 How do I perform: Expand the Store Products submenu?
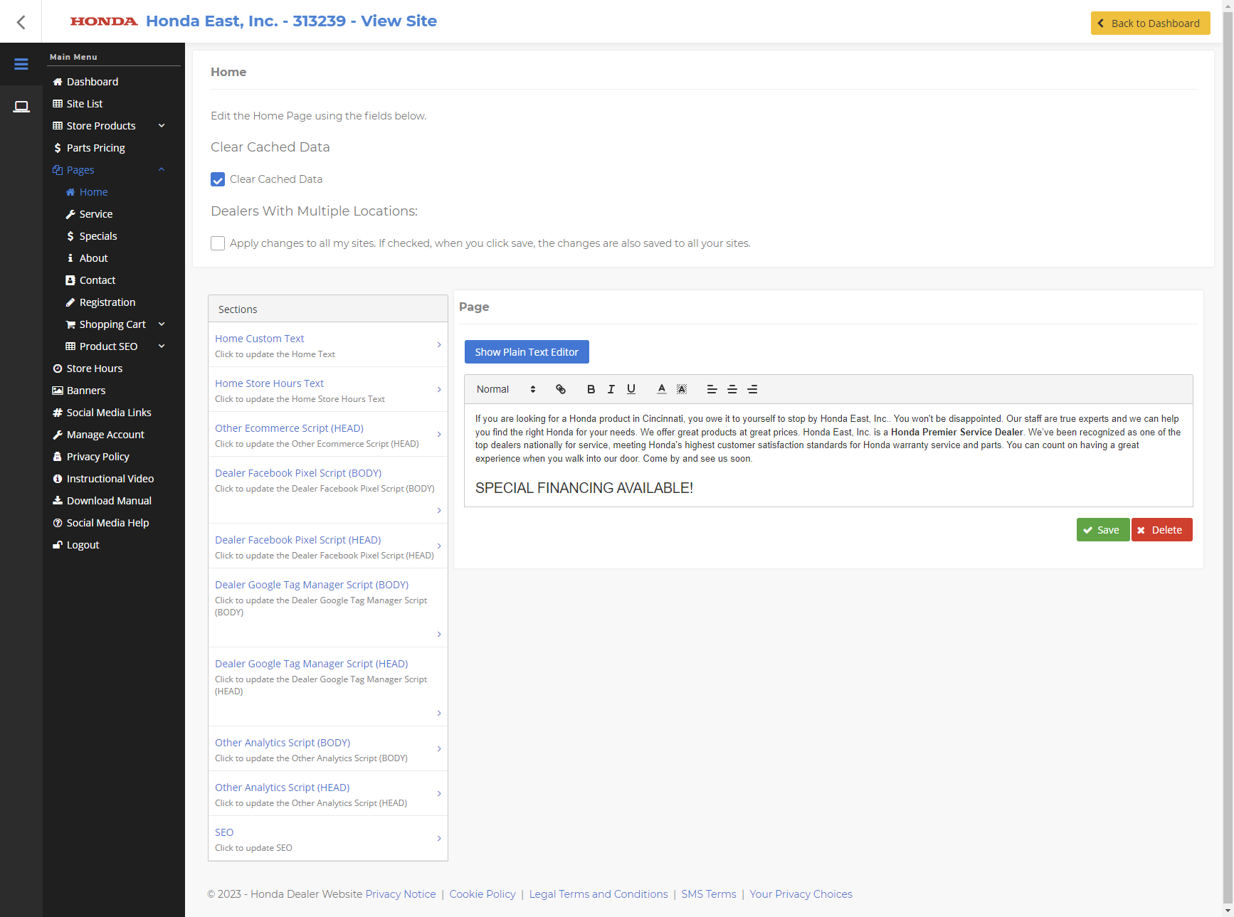click(x=162, y=126)
